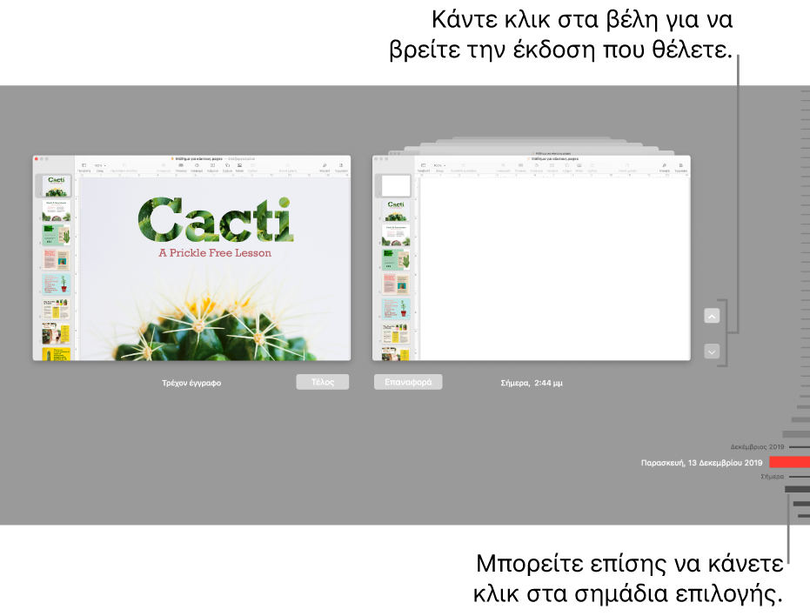Select Cacti slide thumbnail in version window
Viewport: 810px width, 616px height.
point(396,211)
